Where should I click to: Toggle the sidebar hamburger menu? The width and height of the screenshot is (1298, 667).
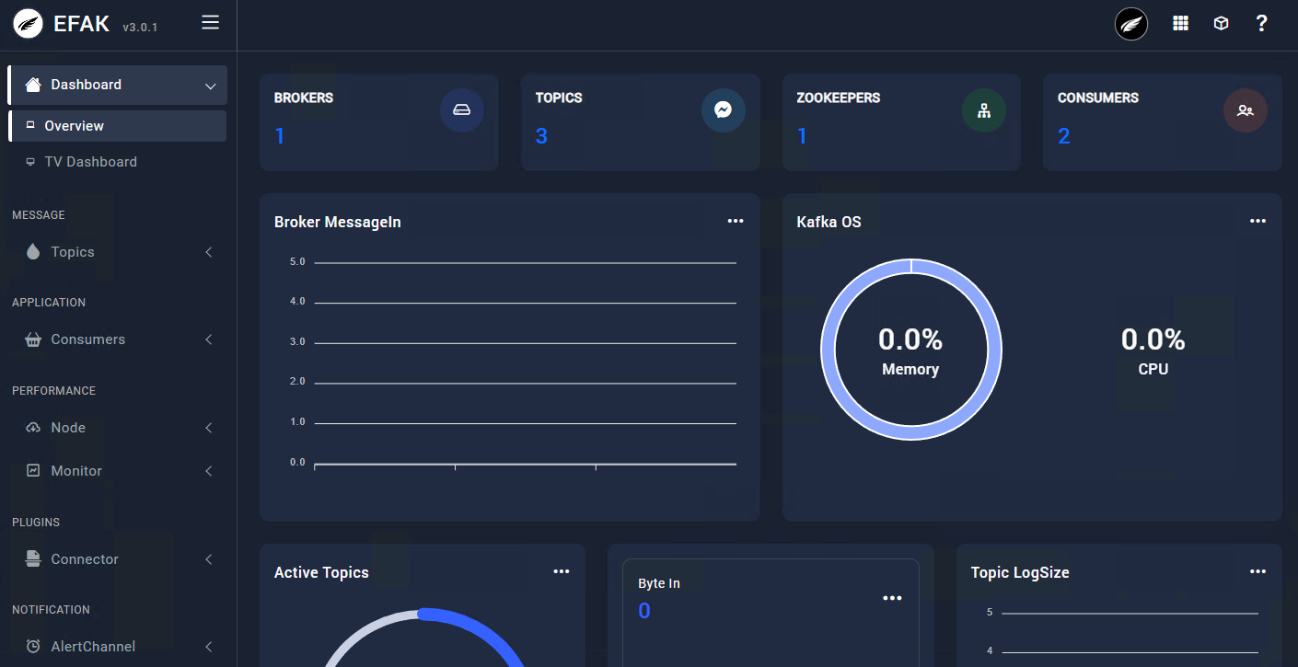(x=211, y=23)
